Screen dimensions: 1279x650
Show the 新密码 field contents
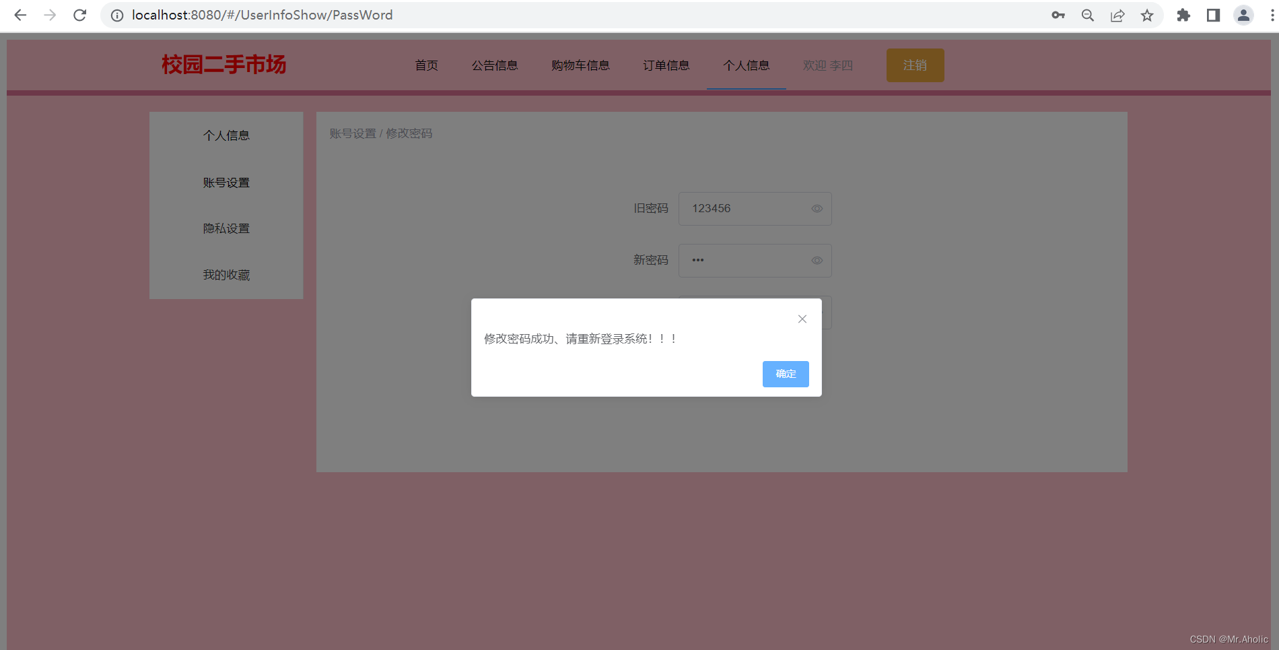tap(817, 261)
